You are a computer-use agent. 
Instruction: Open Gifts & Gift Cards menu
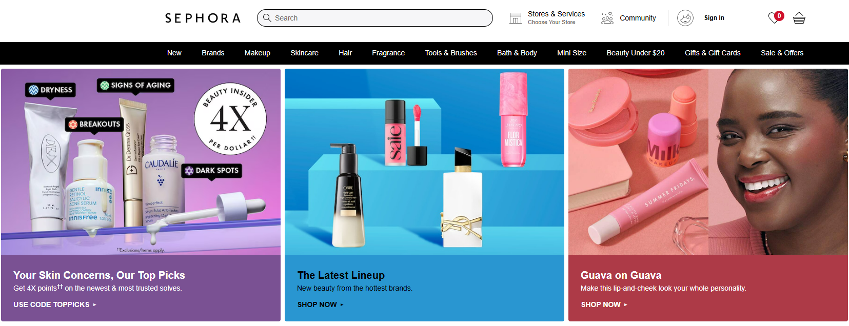(x=713, y=53)
